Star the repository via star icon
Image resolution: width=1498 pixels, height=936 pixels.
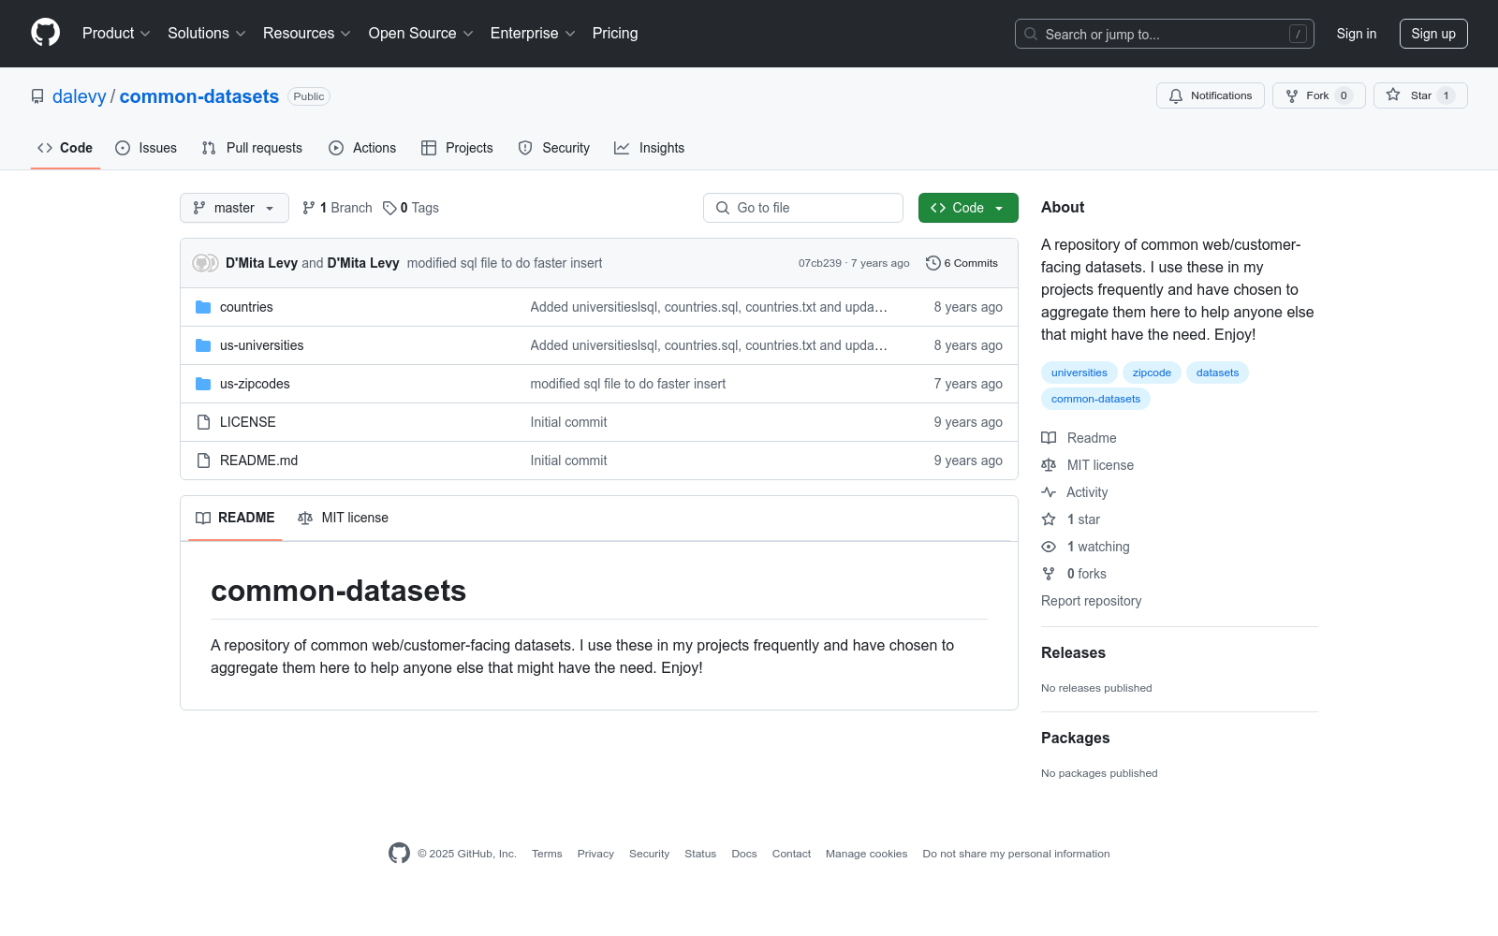tap(1393, 95)
